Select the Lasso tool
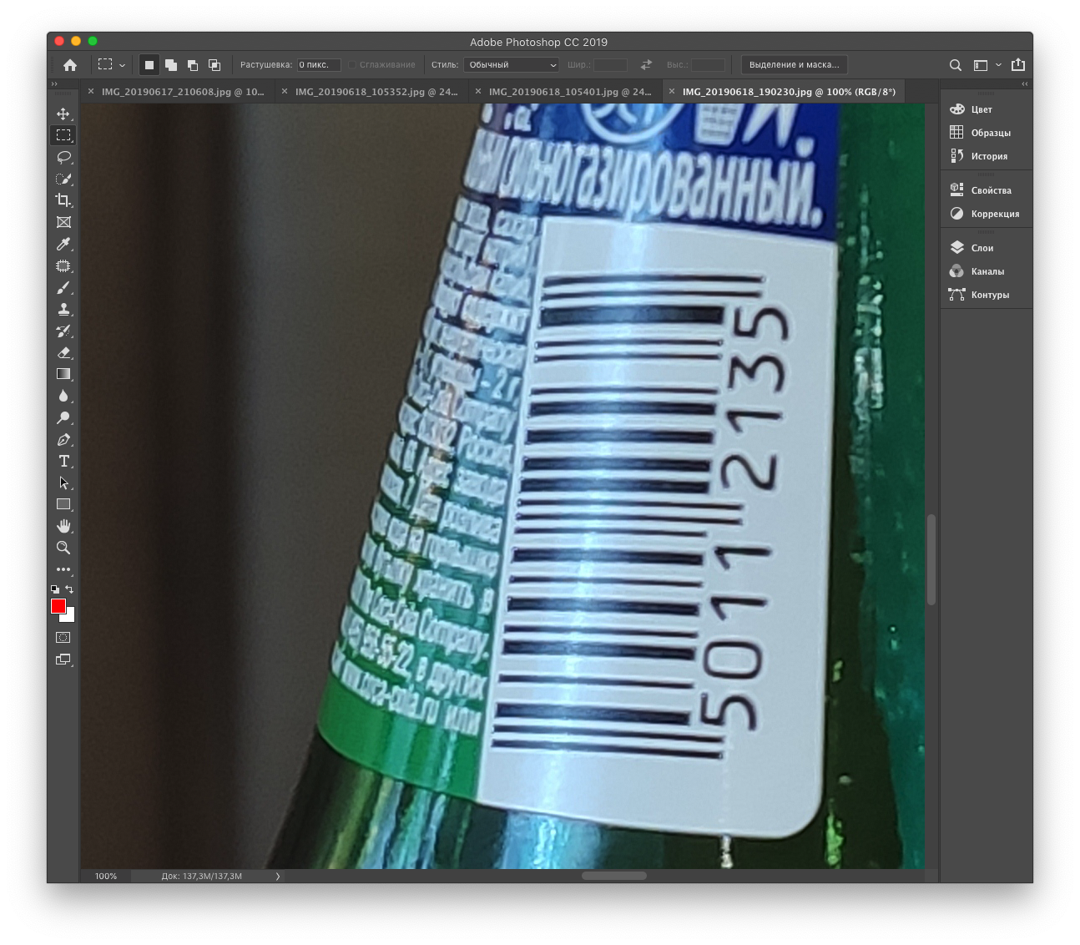The width and height of the screenshot is (1080, 945). click(x=63, y=157)
